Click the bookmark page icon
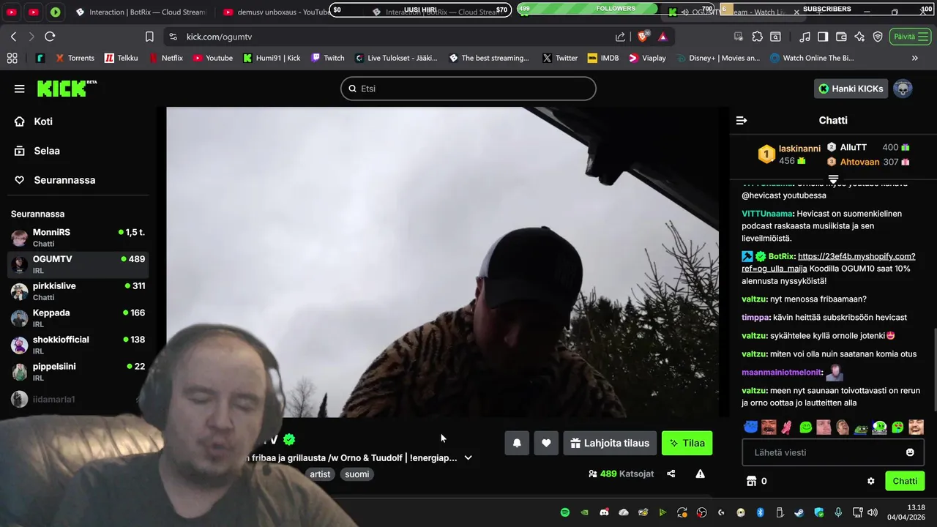Image resolution: width=937 pixels, height=527 pixels. click(149, 37)
